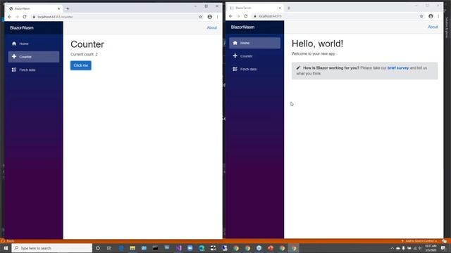
Task: Minimize the left browser window
Action: [x=195, y=6]
